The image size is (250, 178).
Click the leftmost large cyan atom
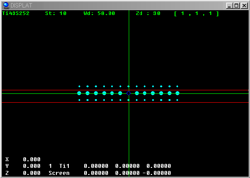click(79, 93)
